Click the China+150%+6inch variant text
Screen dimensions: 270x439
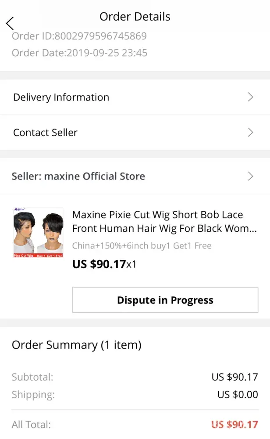tap(142, 245)
